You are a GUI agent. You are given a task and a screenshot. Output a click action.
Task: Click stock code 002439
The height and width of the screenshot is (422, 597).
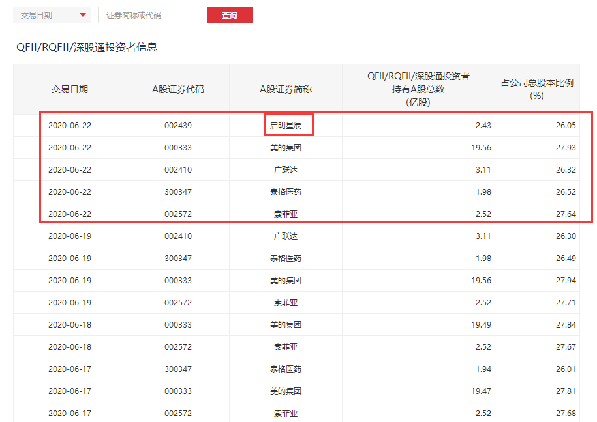178,125
